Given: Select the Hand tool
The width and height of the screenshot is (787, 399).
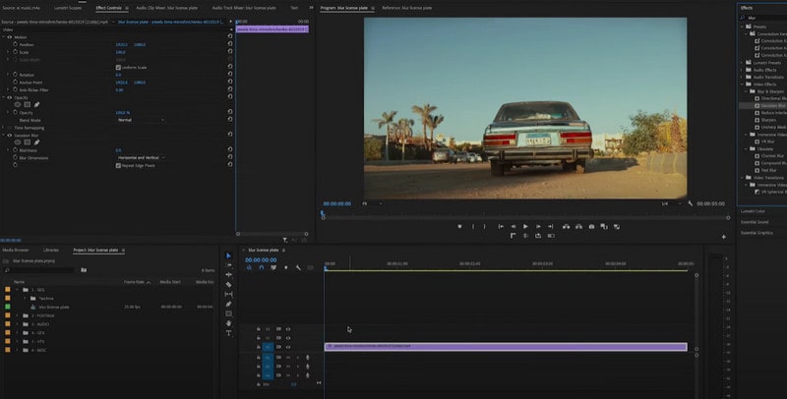Looking at the screenshot, I should click(228, 323).
